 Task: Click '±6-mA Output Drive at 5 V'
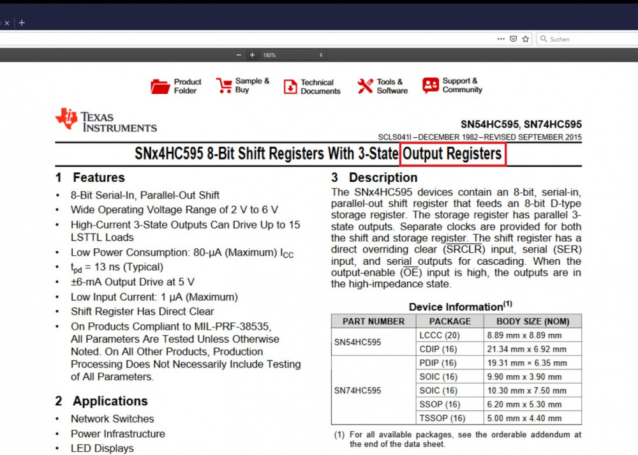coord(132,282)
